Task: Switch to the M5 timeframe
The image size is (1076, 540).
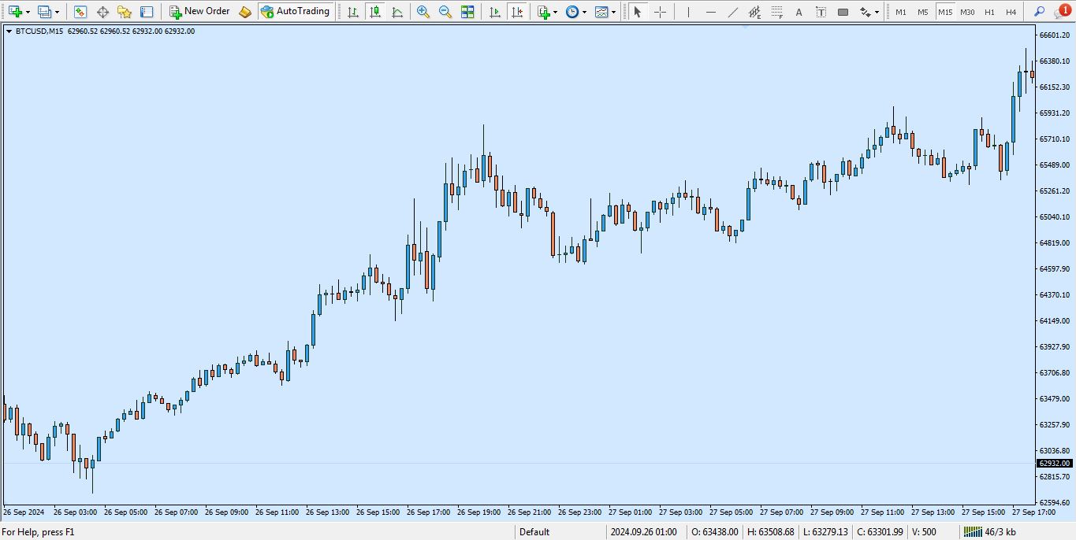Action: [x=923, y=12]
